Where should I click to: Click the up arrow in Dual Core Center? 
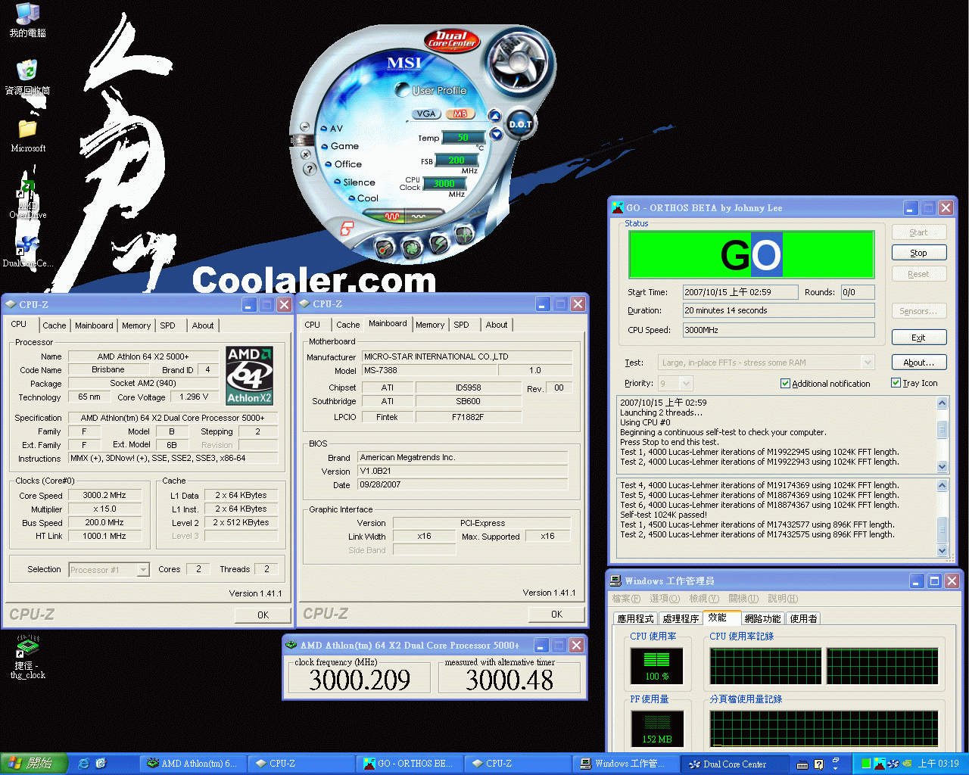point(494,116)
